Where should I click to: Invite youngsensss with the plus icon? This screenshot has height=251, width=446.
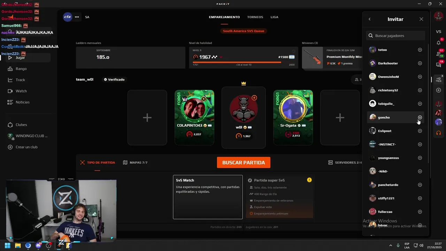(x=420, y=158)
